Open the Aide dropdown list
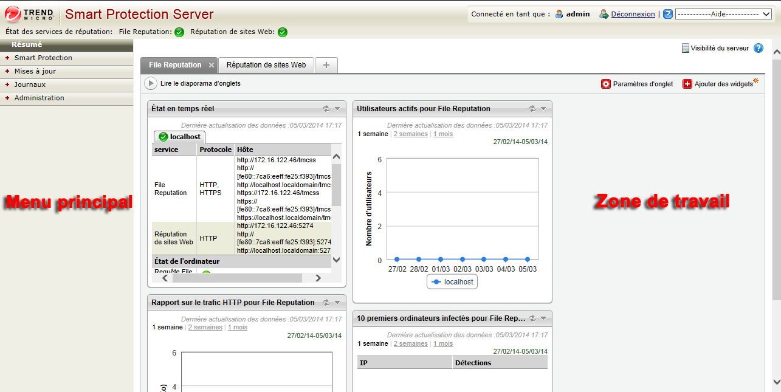The width and height of the screenshot is (781, 392). point(723,14)
